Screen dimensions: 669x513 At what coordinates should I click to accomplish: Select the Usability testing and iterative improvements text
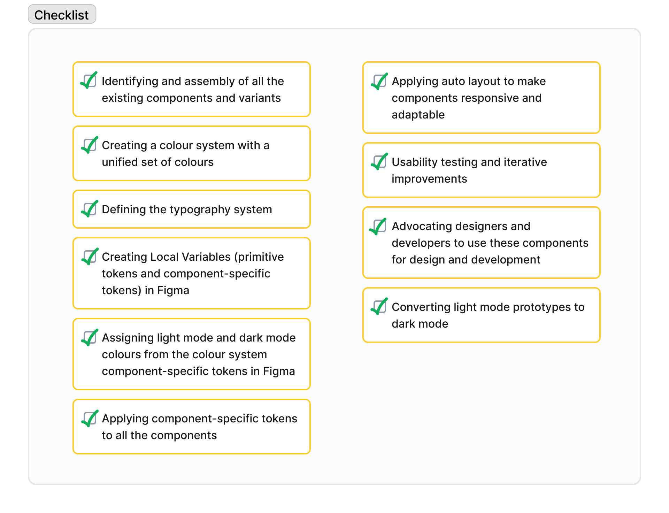(469, 170)
